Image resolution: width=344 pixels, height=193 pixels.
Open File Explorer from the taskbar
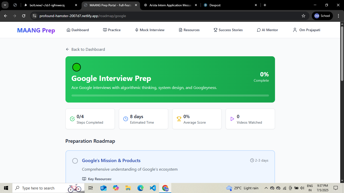pos(128,188)
